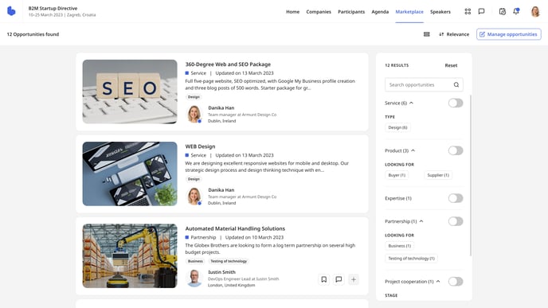Go to the Participants tab
548x308 pixels.
pos(351,11)
